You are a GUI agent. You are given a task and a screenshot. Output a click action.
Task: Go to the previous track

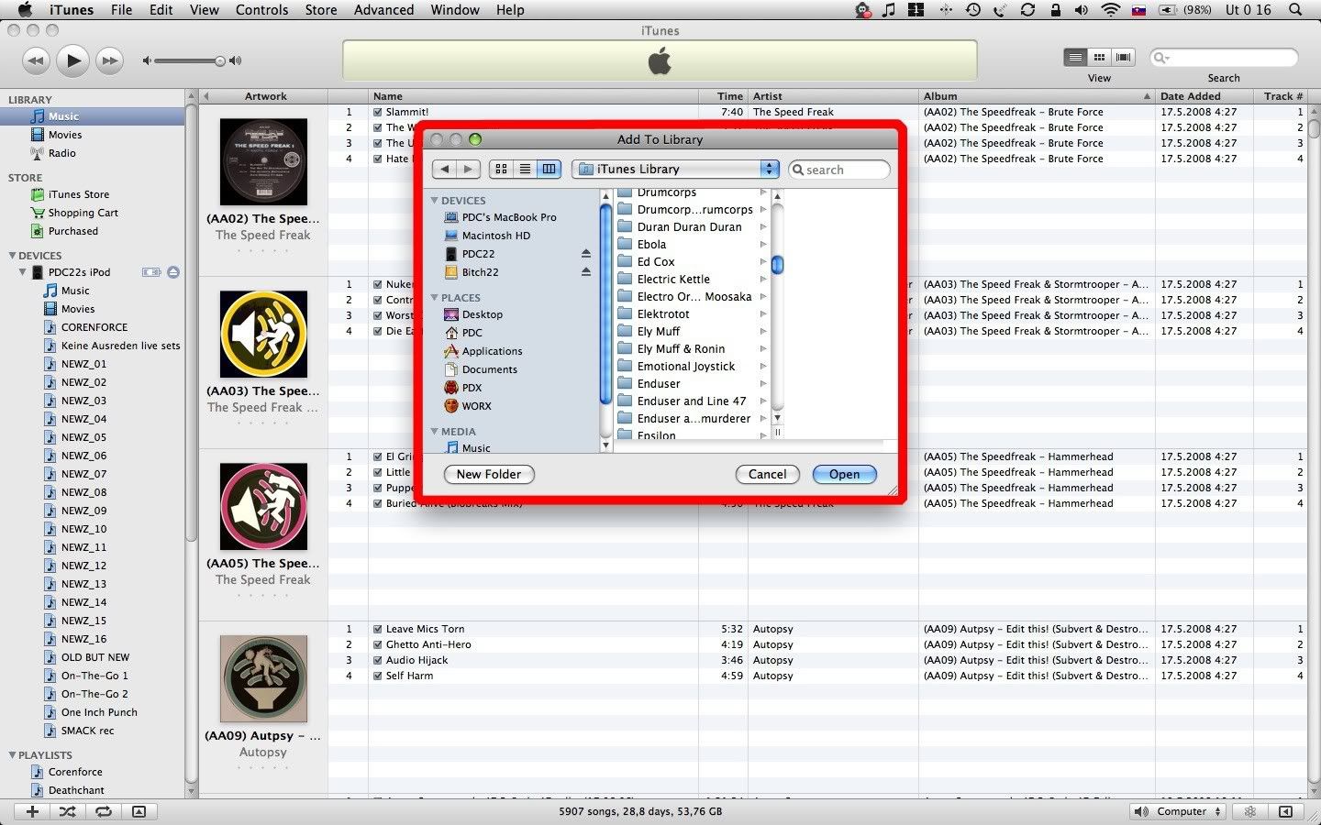(35, 61)
